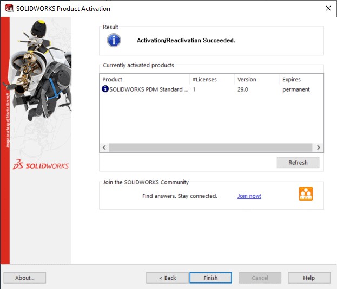Sort by the Product column header
This screenshot has width=337, height=289.
pos(144,79)
